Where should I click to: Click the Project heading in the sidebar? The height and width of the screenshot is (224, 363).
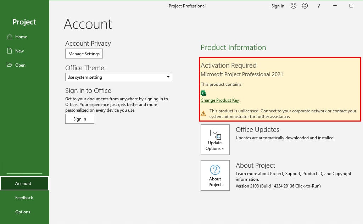point(24,22)
